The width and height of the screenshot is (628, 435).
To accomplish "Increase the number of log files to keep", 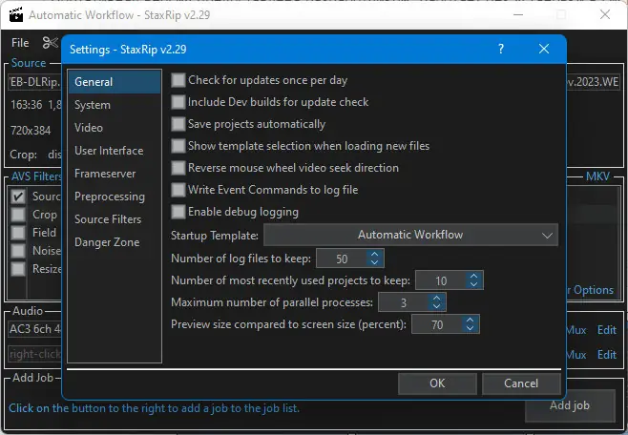I will pos(374,254).
